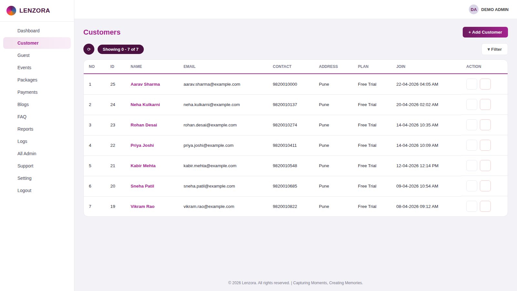Open the DA admin avatar
Screen dimensions: 517x291
[474, 9]
